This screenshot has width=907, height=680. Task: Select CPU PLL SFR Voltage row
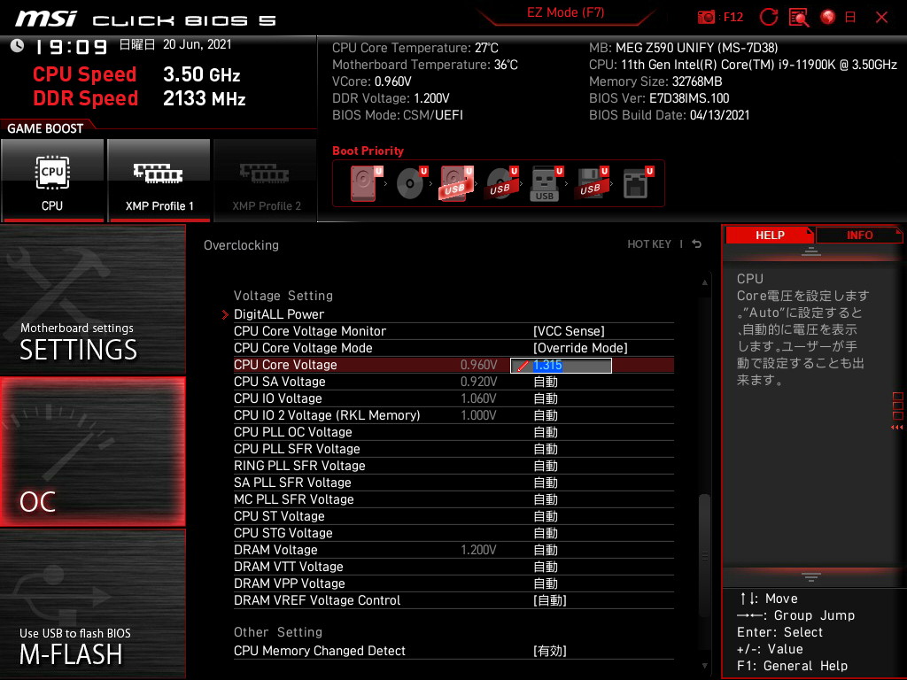(x=453, y=449)
